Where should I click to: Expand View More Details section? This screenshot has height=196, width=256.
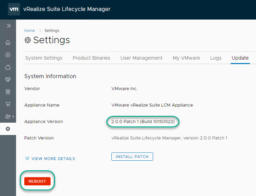(50, 159)
